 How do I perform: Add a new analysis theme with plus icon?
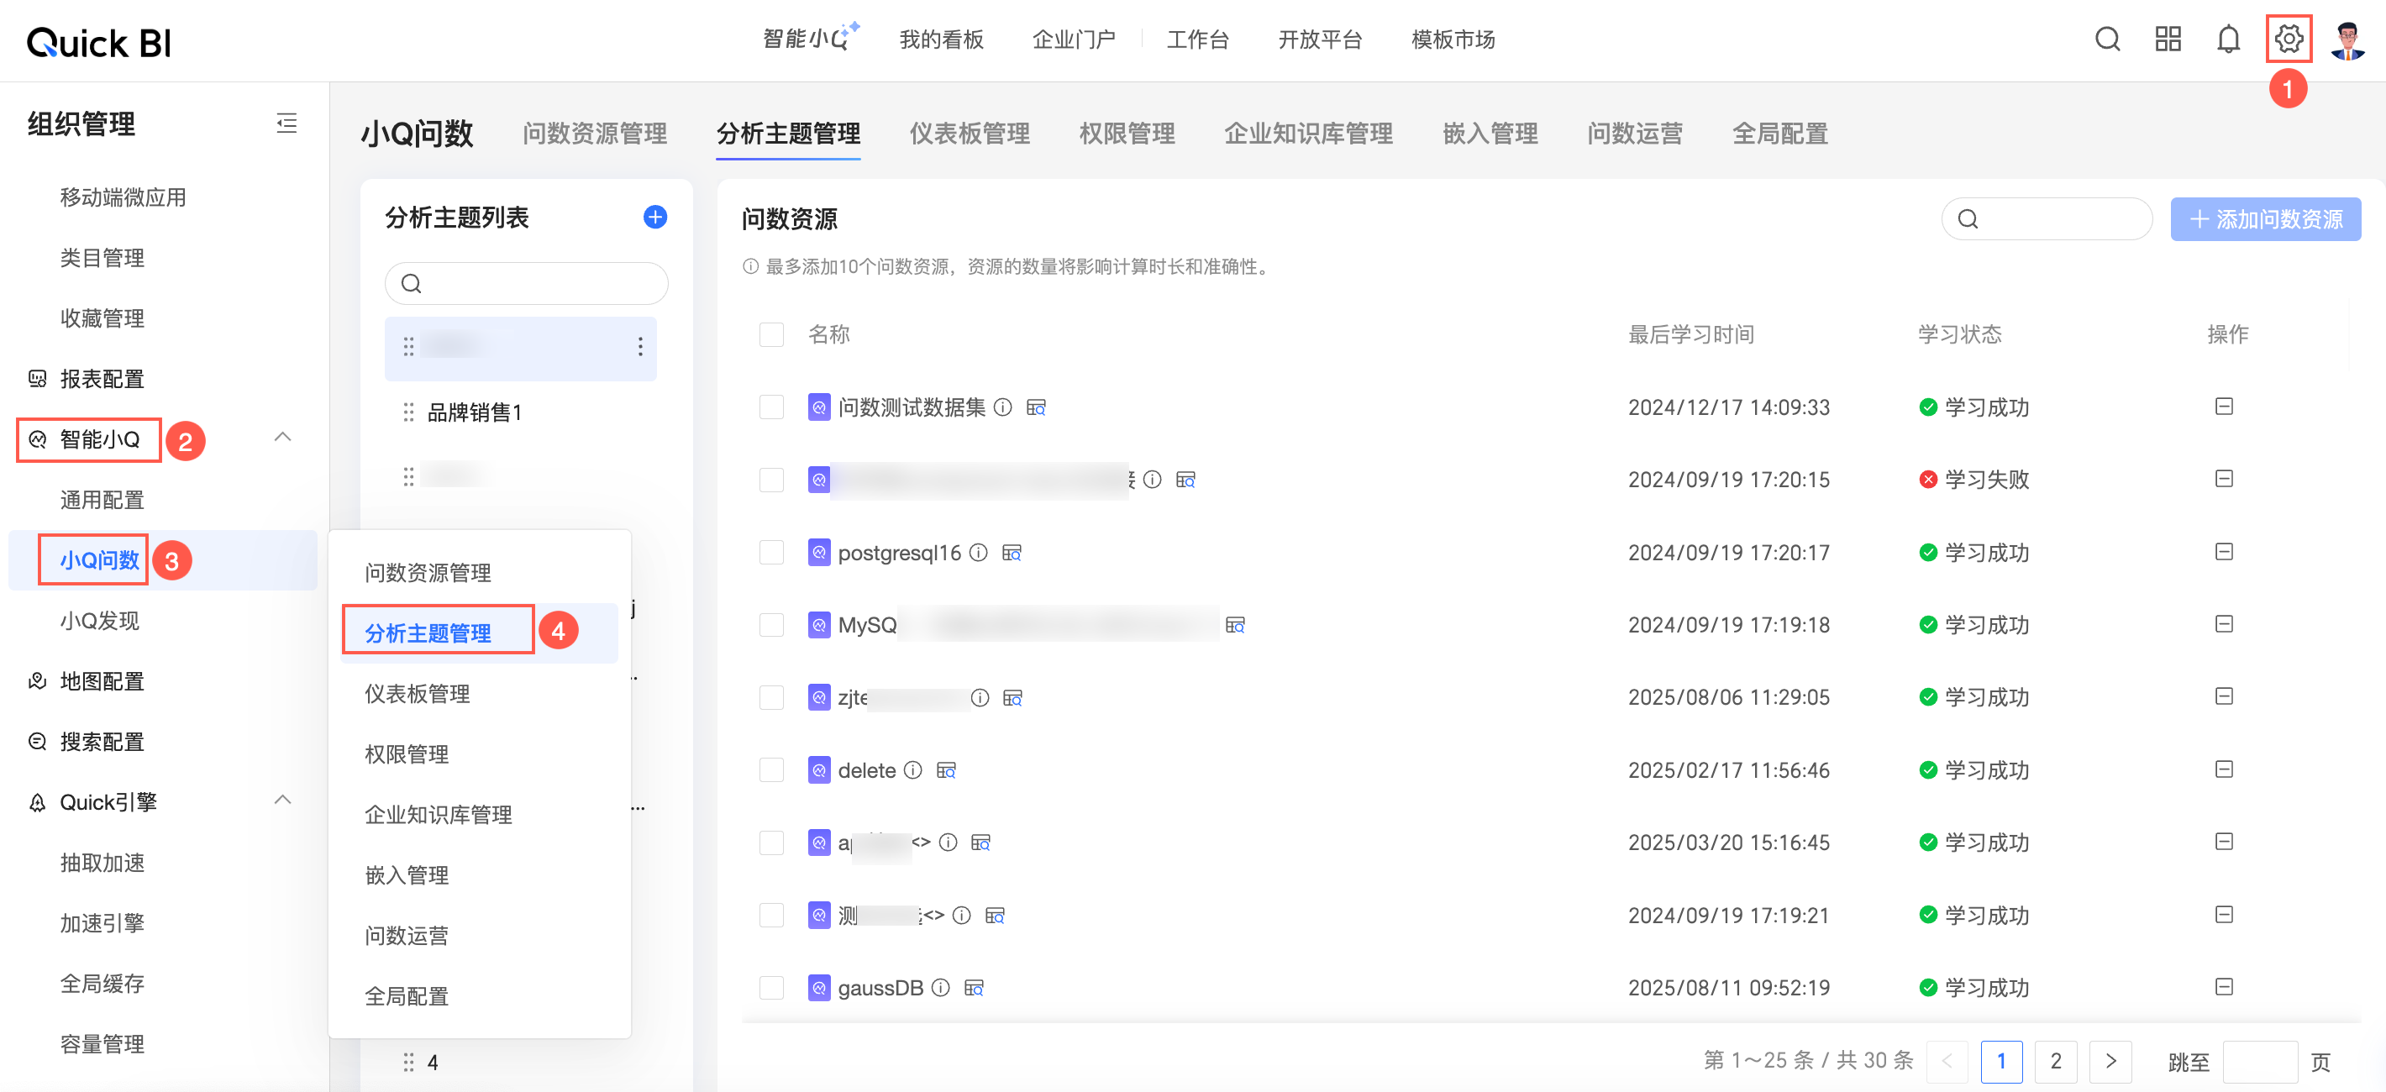click(654, 217)
